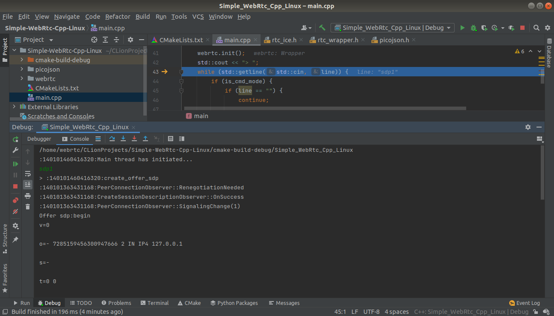Switch to the Debugger tab

[39, 139]
